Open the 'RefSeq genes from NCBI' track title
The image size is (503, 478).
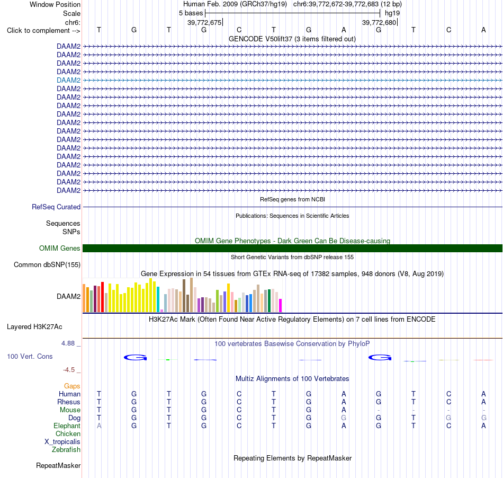tap(292, 199)
